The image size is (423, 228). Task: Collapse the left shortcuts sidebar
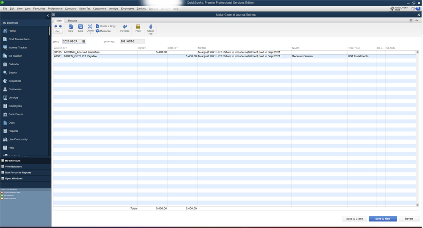point(48,16)
